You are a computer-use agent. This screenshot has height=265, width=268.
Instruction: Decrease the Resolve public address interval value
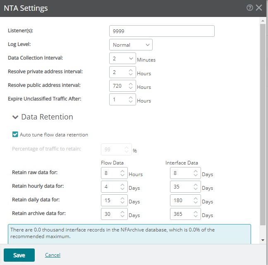click(131, 88)
